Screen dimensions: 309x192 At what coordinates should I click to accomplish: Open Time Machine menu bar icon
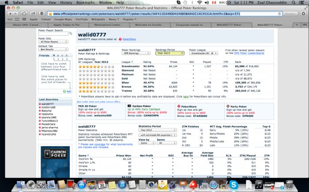(185, 3)
